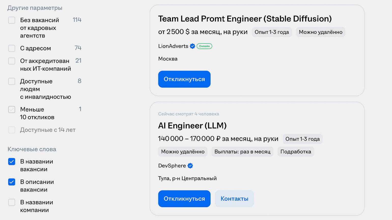Click the Подработка tag on AI Engineer
The width and height of the screenshot is (392, 220).
296,152
